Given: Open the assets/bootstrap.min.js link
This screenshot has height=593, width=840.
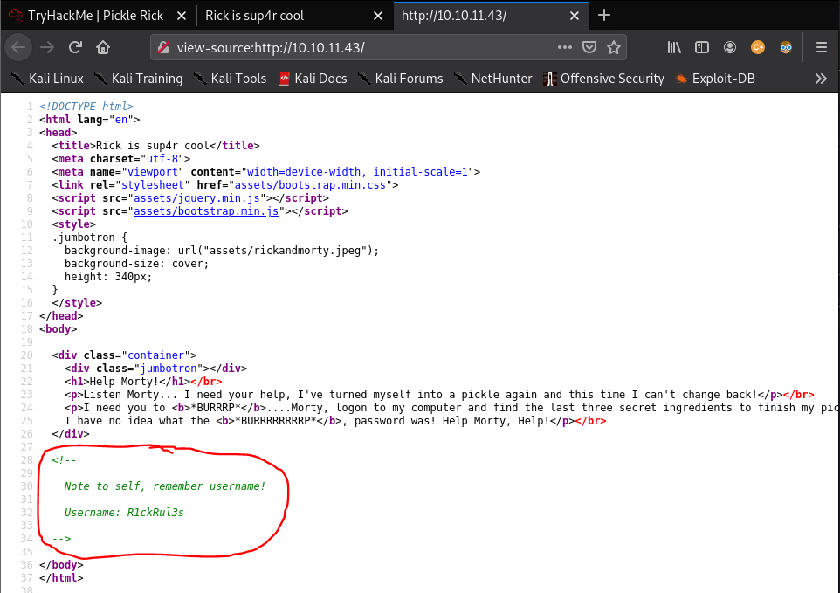Looking at the screenshot, I should [206, 211].
